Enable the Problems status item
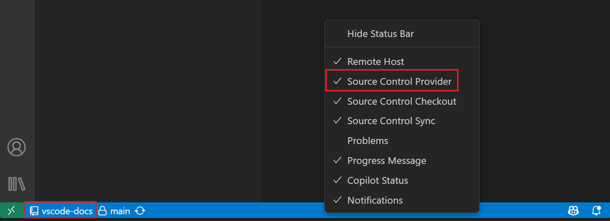 pos(368,141)
